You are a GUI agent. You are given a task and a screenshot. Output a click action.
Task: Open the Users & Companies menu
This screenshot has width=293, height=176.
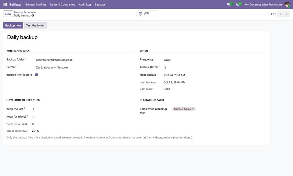(x=63, y=5)
